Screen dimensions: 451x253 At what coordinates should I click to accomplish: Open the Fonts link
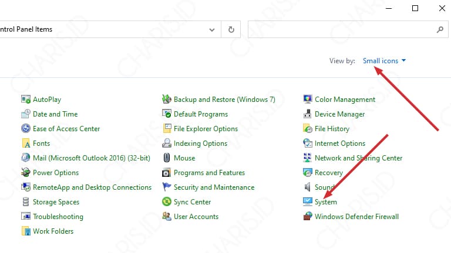tap(42, 143)
